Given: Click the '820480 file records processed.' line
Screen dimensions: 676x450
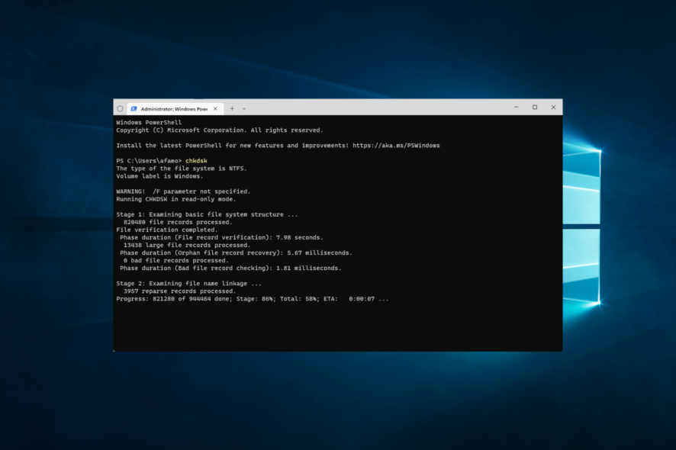Looking at the screenshot, I should pyautogui.click(x=178, y=222).
